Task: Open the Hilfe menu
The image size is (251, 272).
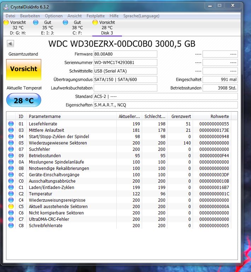Action: (x=114, y=16)
